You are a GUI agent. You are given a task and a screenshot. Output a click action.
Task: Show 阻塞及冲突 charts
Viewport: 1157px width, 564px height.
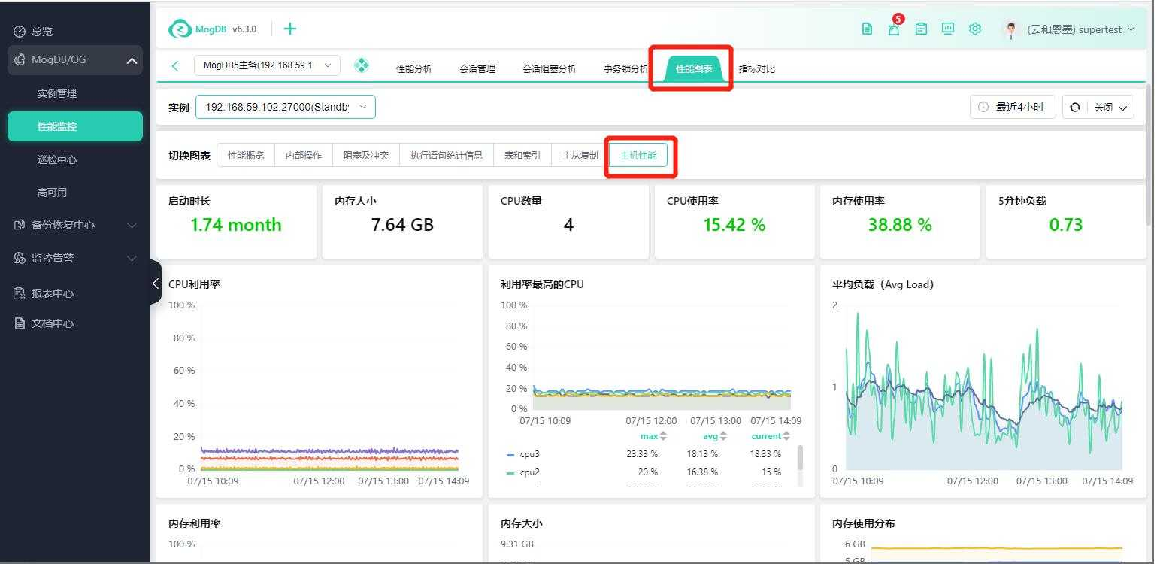click(x=366, y=156)
